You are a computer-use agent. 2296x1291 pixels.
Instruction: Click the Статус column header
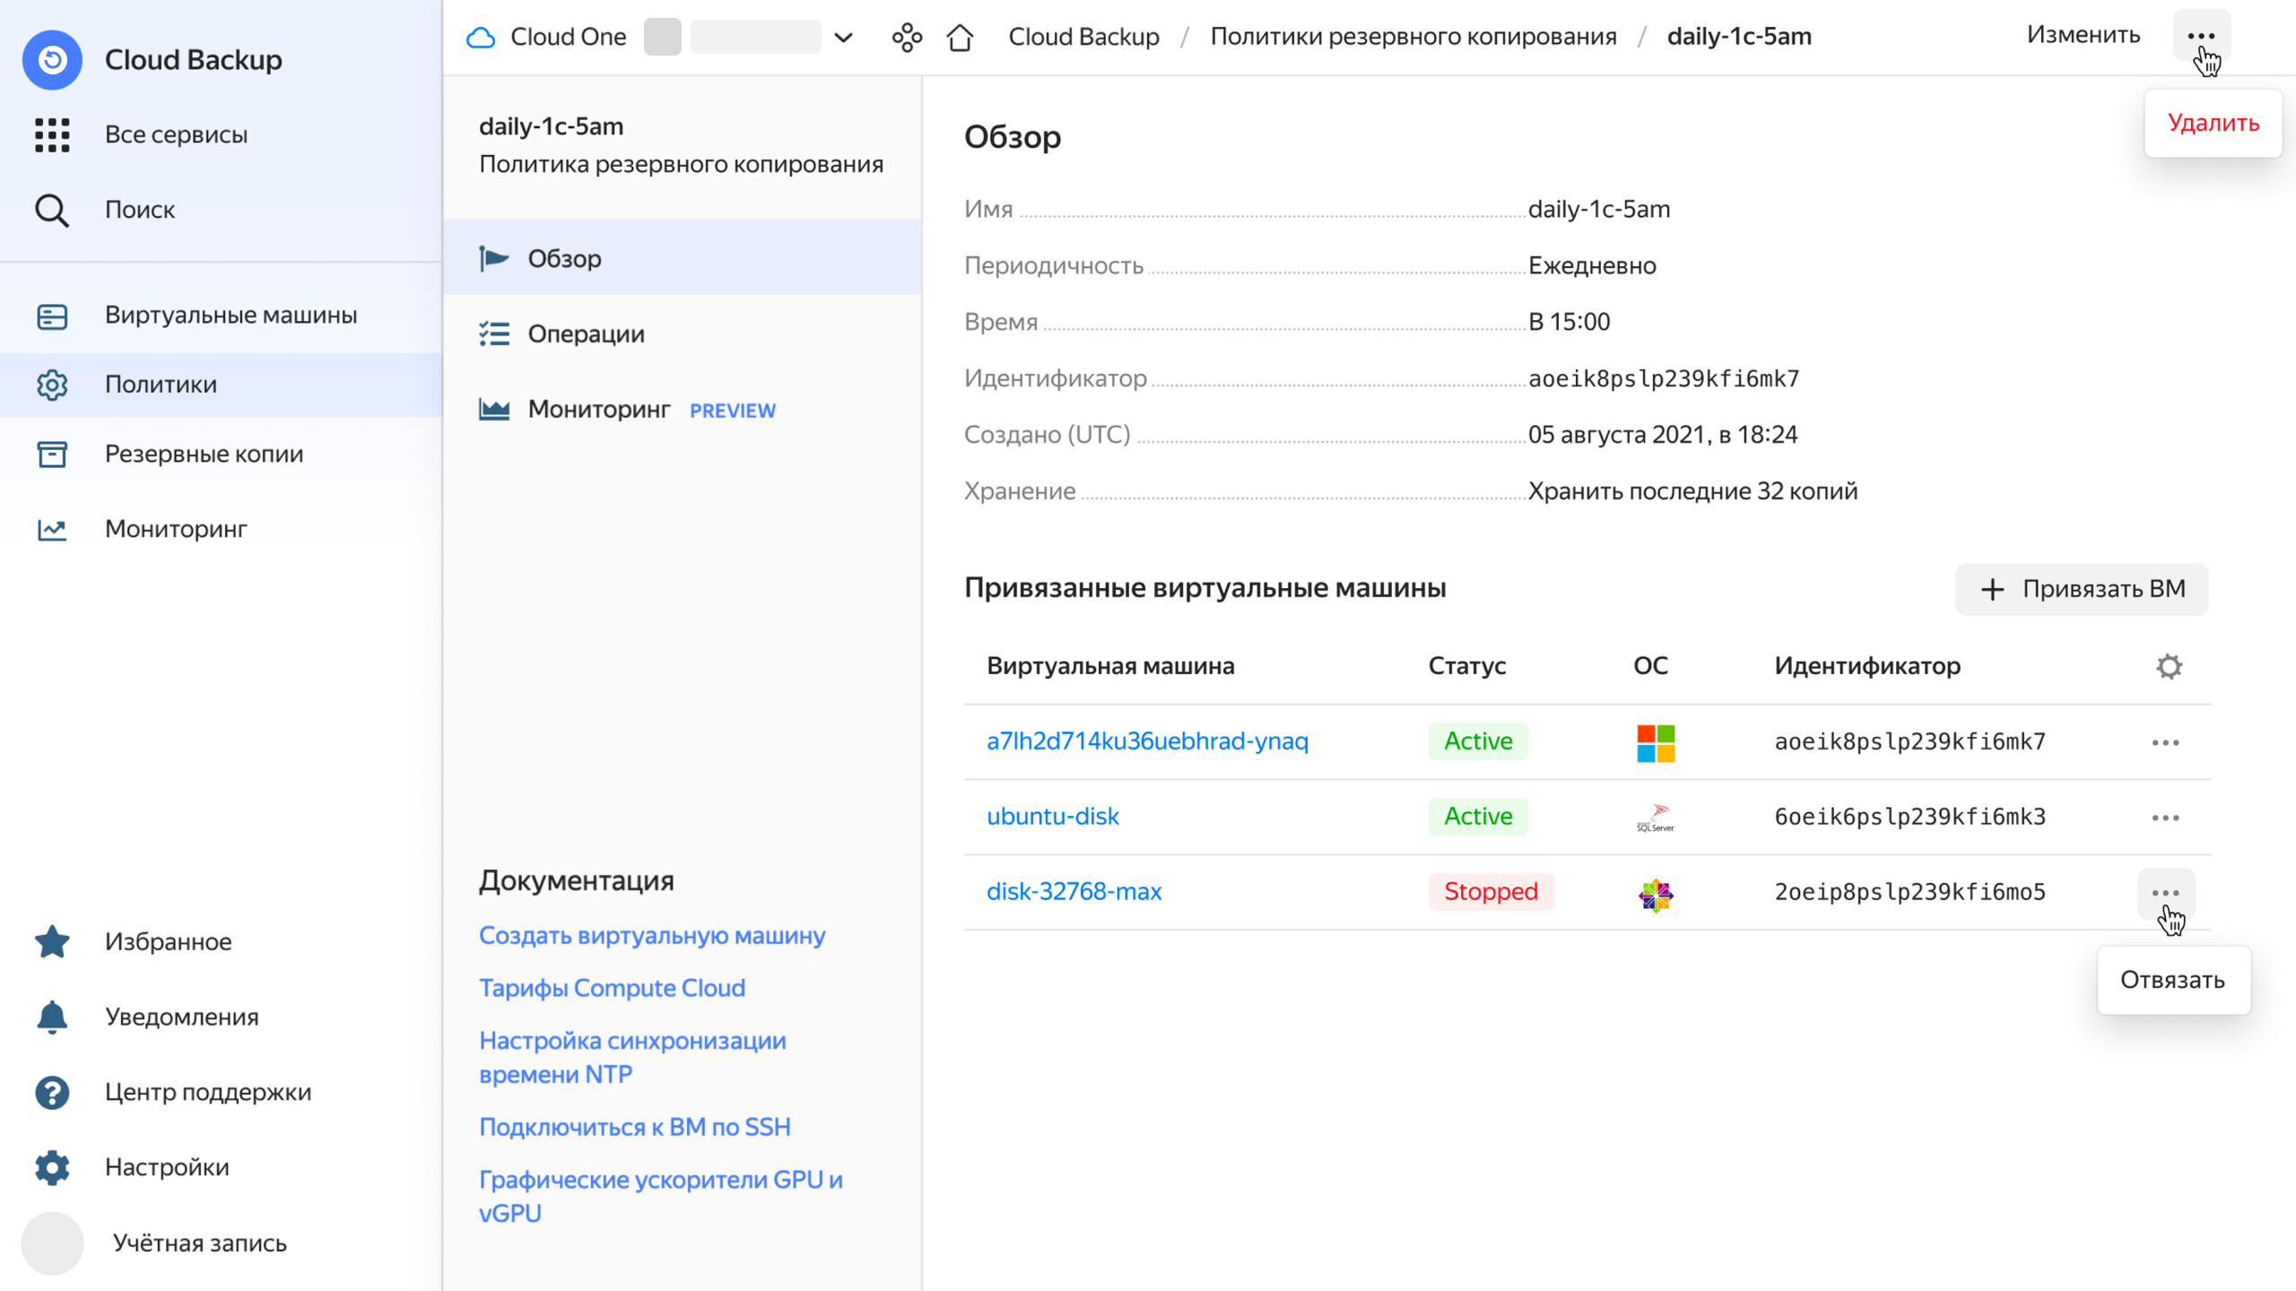1466,666
